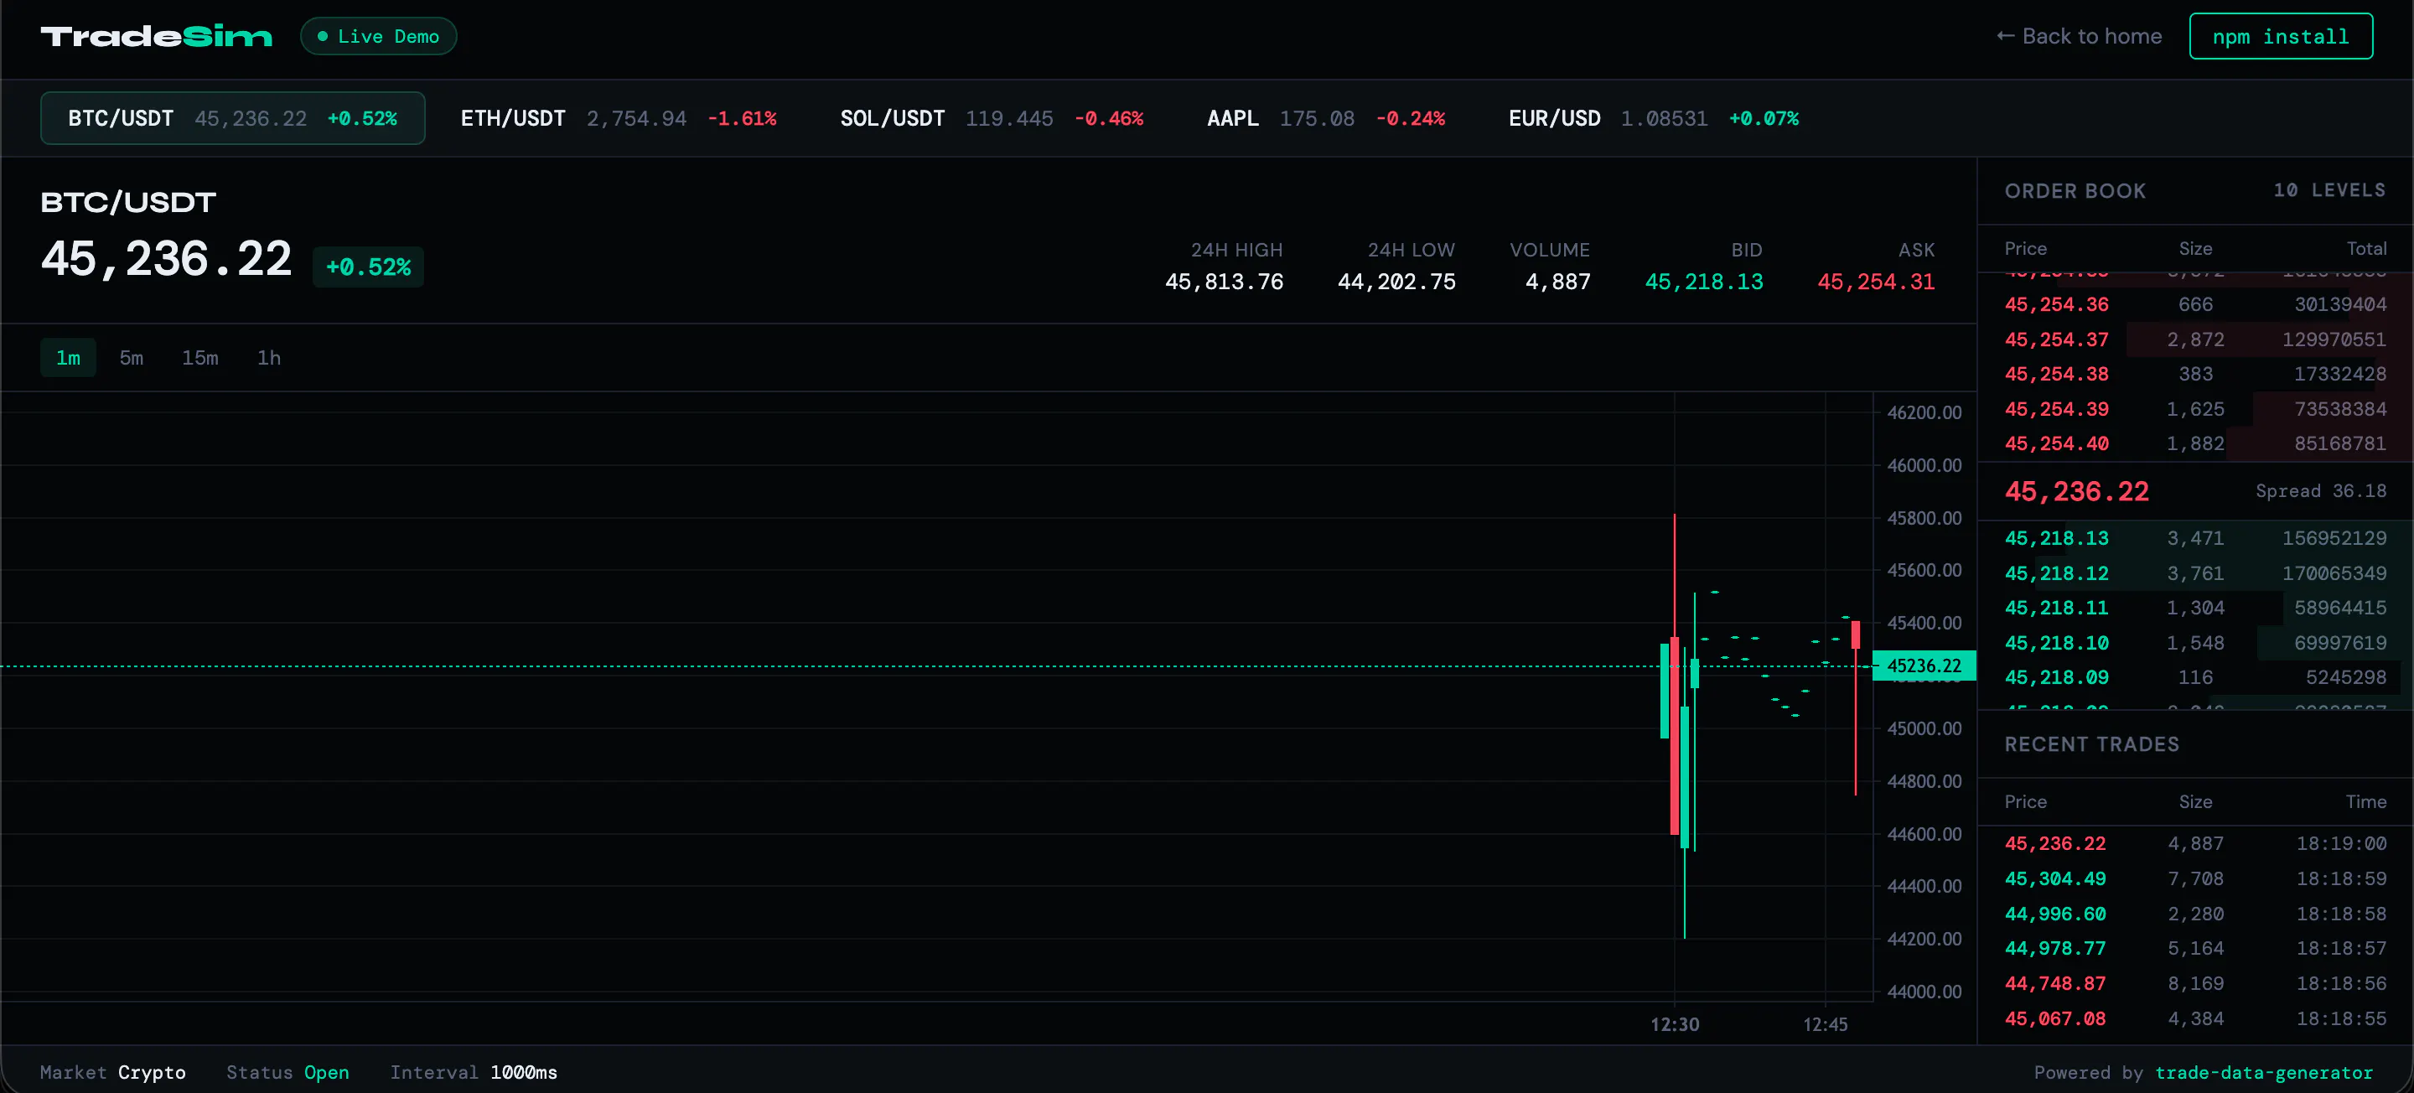The height and width of the screenshot is (1093, 2414).
Task: Click the 46200.00 price axis label
Action: [1924, 412]
